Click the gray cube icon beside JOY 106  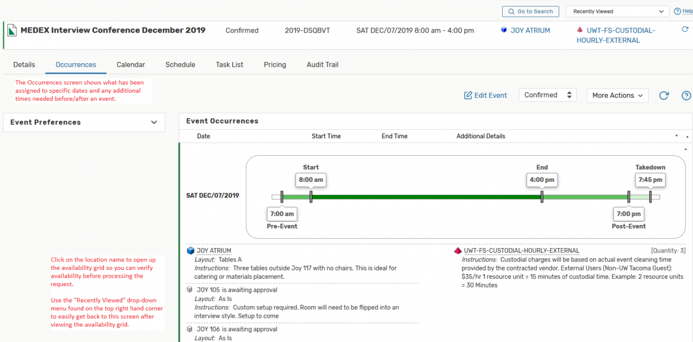190,329
